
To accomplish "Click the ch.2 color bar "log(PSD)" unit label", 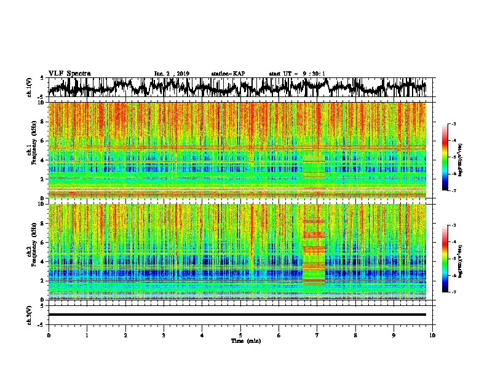I will click(461, 261).
